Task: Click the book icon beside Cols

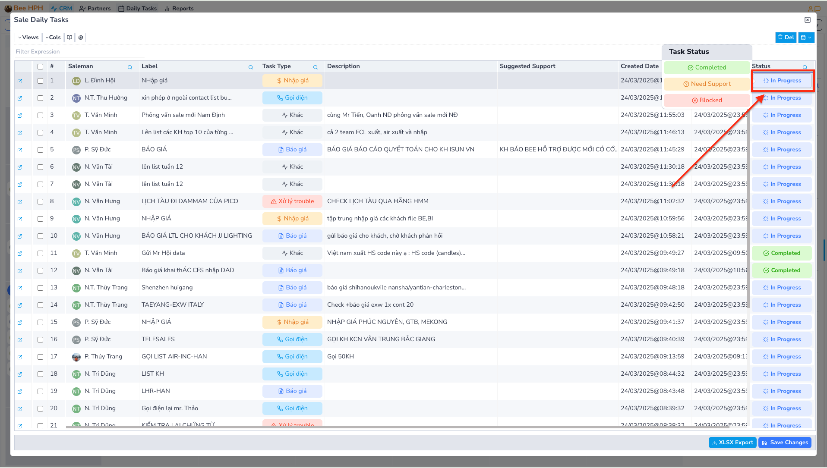Action: point(69,38)
